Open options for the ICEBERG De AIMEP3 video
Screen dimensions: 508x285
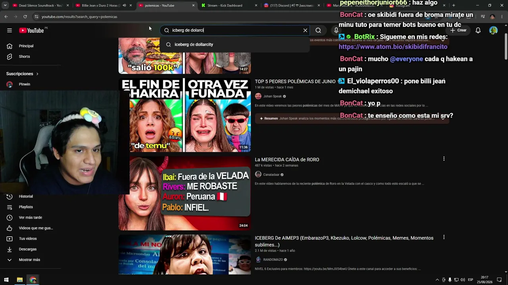click(x=444, y=237)
